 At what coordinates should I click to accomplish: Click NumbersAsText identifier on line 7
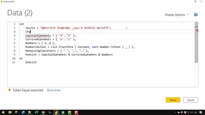tap(36, 47)
